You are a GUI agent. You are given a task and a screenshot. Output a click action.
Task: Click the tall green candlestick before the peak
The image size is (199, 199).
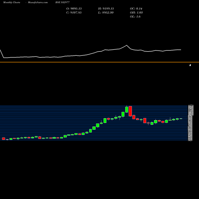pos(127,109)
